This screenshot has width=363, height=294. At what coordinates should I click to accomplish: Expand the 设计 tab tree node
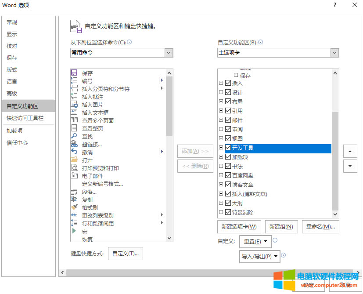[x=221, y=93]
